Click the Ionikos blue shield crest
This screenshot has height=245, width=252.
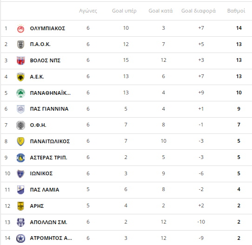tap(20, 174)
